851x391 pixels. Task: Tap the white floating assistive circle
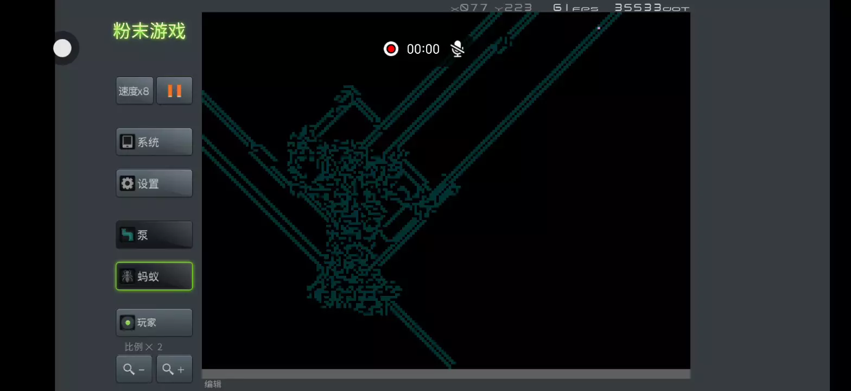pyautogui.click(x=62, y=48)
